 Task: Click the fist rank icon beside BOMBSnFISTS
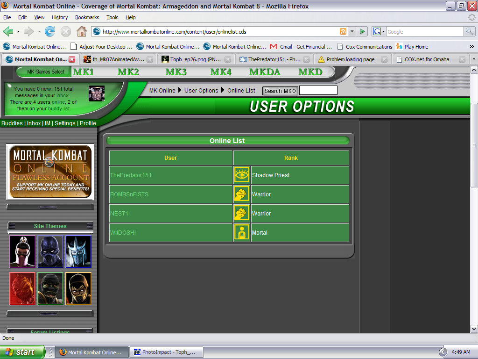242,194
